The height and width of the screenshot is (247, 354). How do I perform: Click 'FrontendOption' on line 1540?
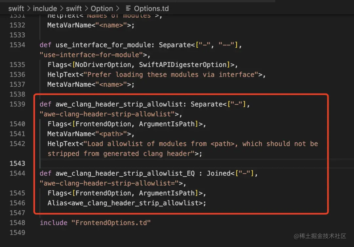pyautogui.click(x=103, y=124)
